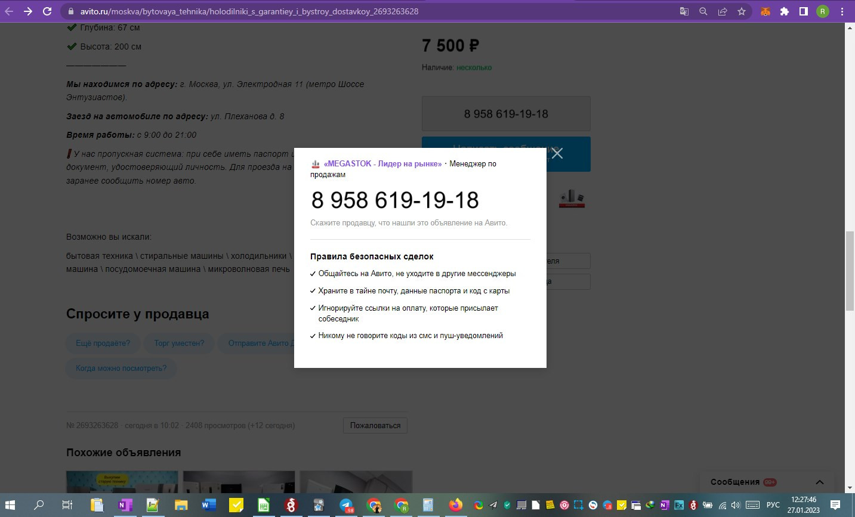Ask seller 'Ещё продаёте?'
Viewport: 855px width, 517px height.
(103, 343)
